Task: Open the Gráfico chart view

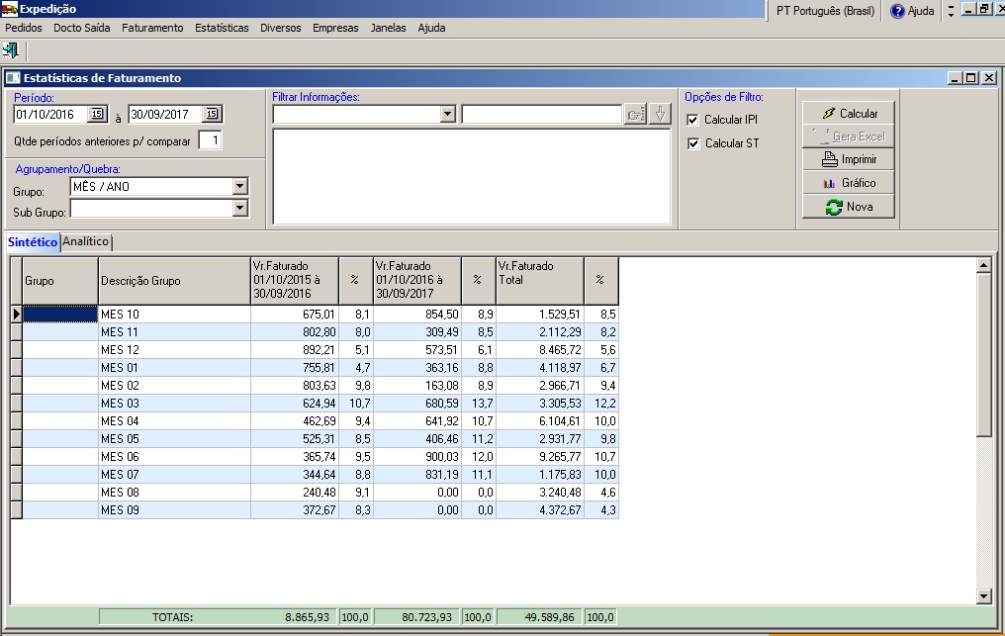Action: point(849,183)
